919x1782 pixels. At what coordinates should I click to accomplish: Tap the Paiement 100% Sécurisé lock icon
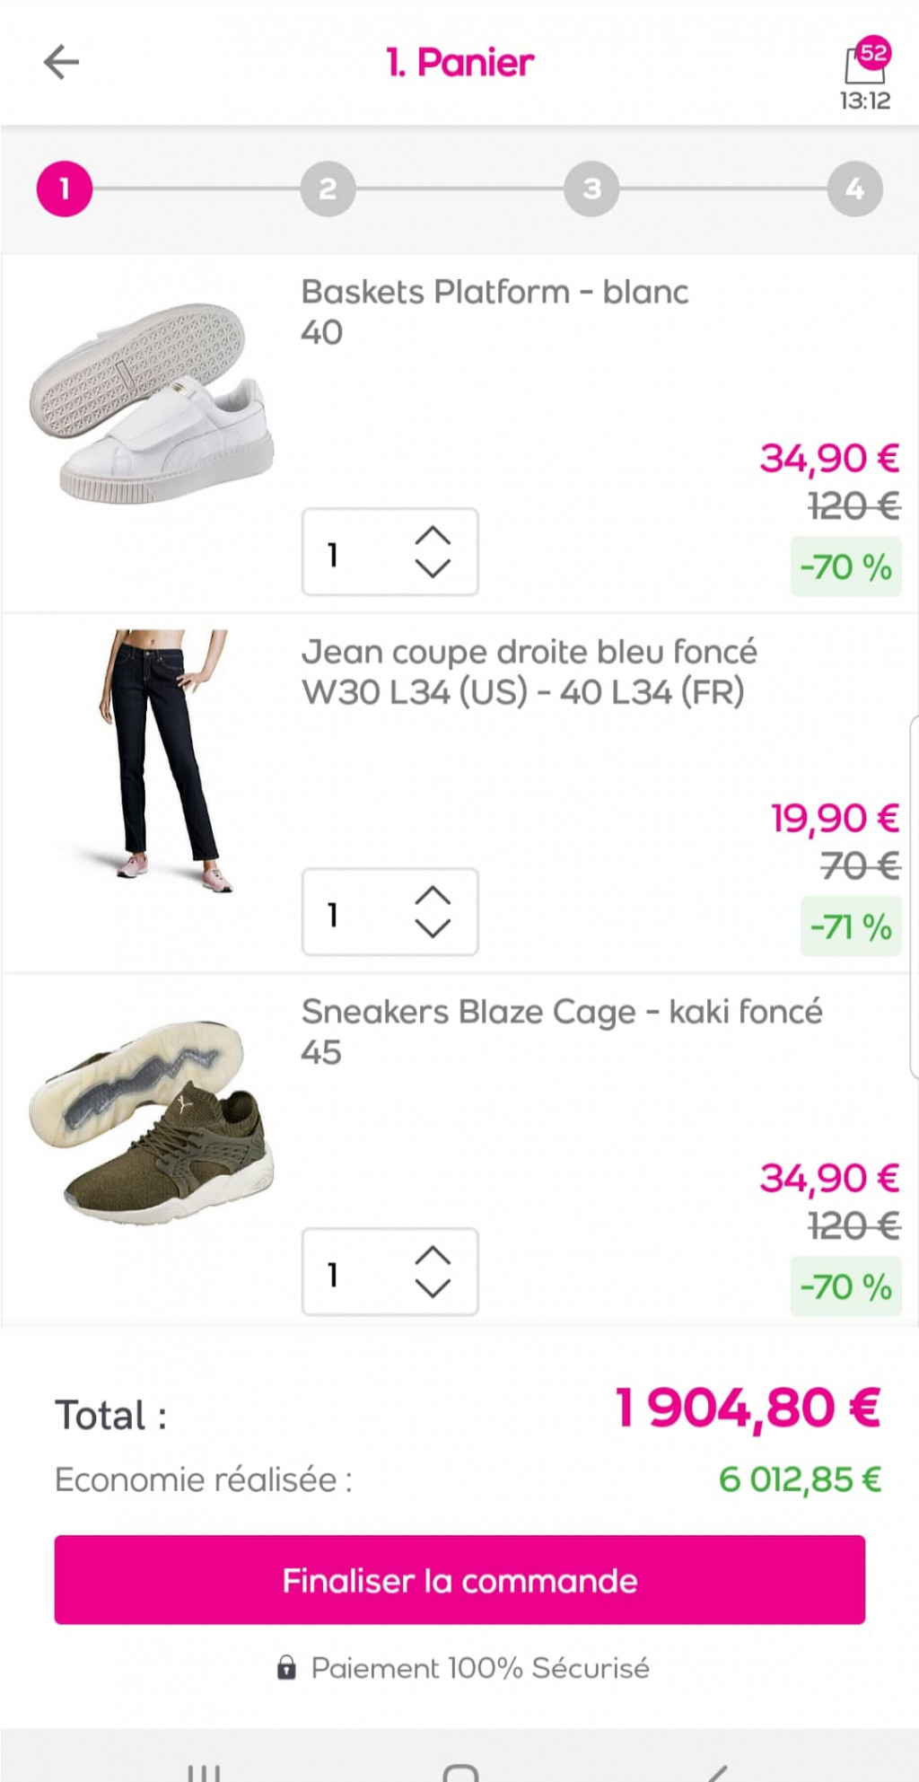point(286,1668)
